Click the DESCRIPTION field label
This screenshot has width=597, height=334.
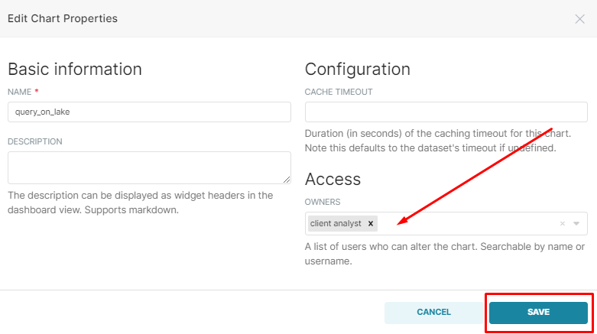[35, 141]
